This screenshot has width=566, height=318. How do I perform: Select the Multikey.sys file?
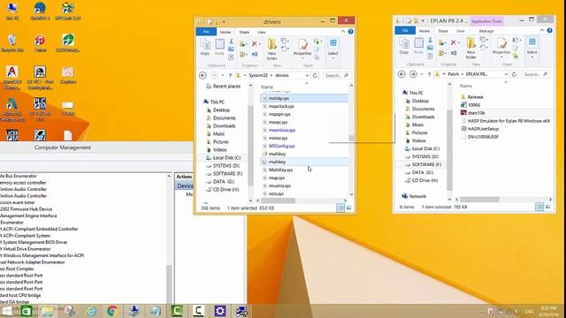click(x=280, y=170)
